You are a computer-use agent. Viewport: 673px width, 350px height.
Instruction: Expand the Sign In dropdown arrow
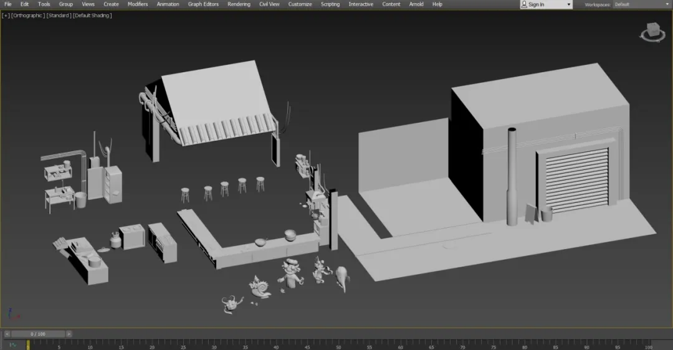pos(568,4)
